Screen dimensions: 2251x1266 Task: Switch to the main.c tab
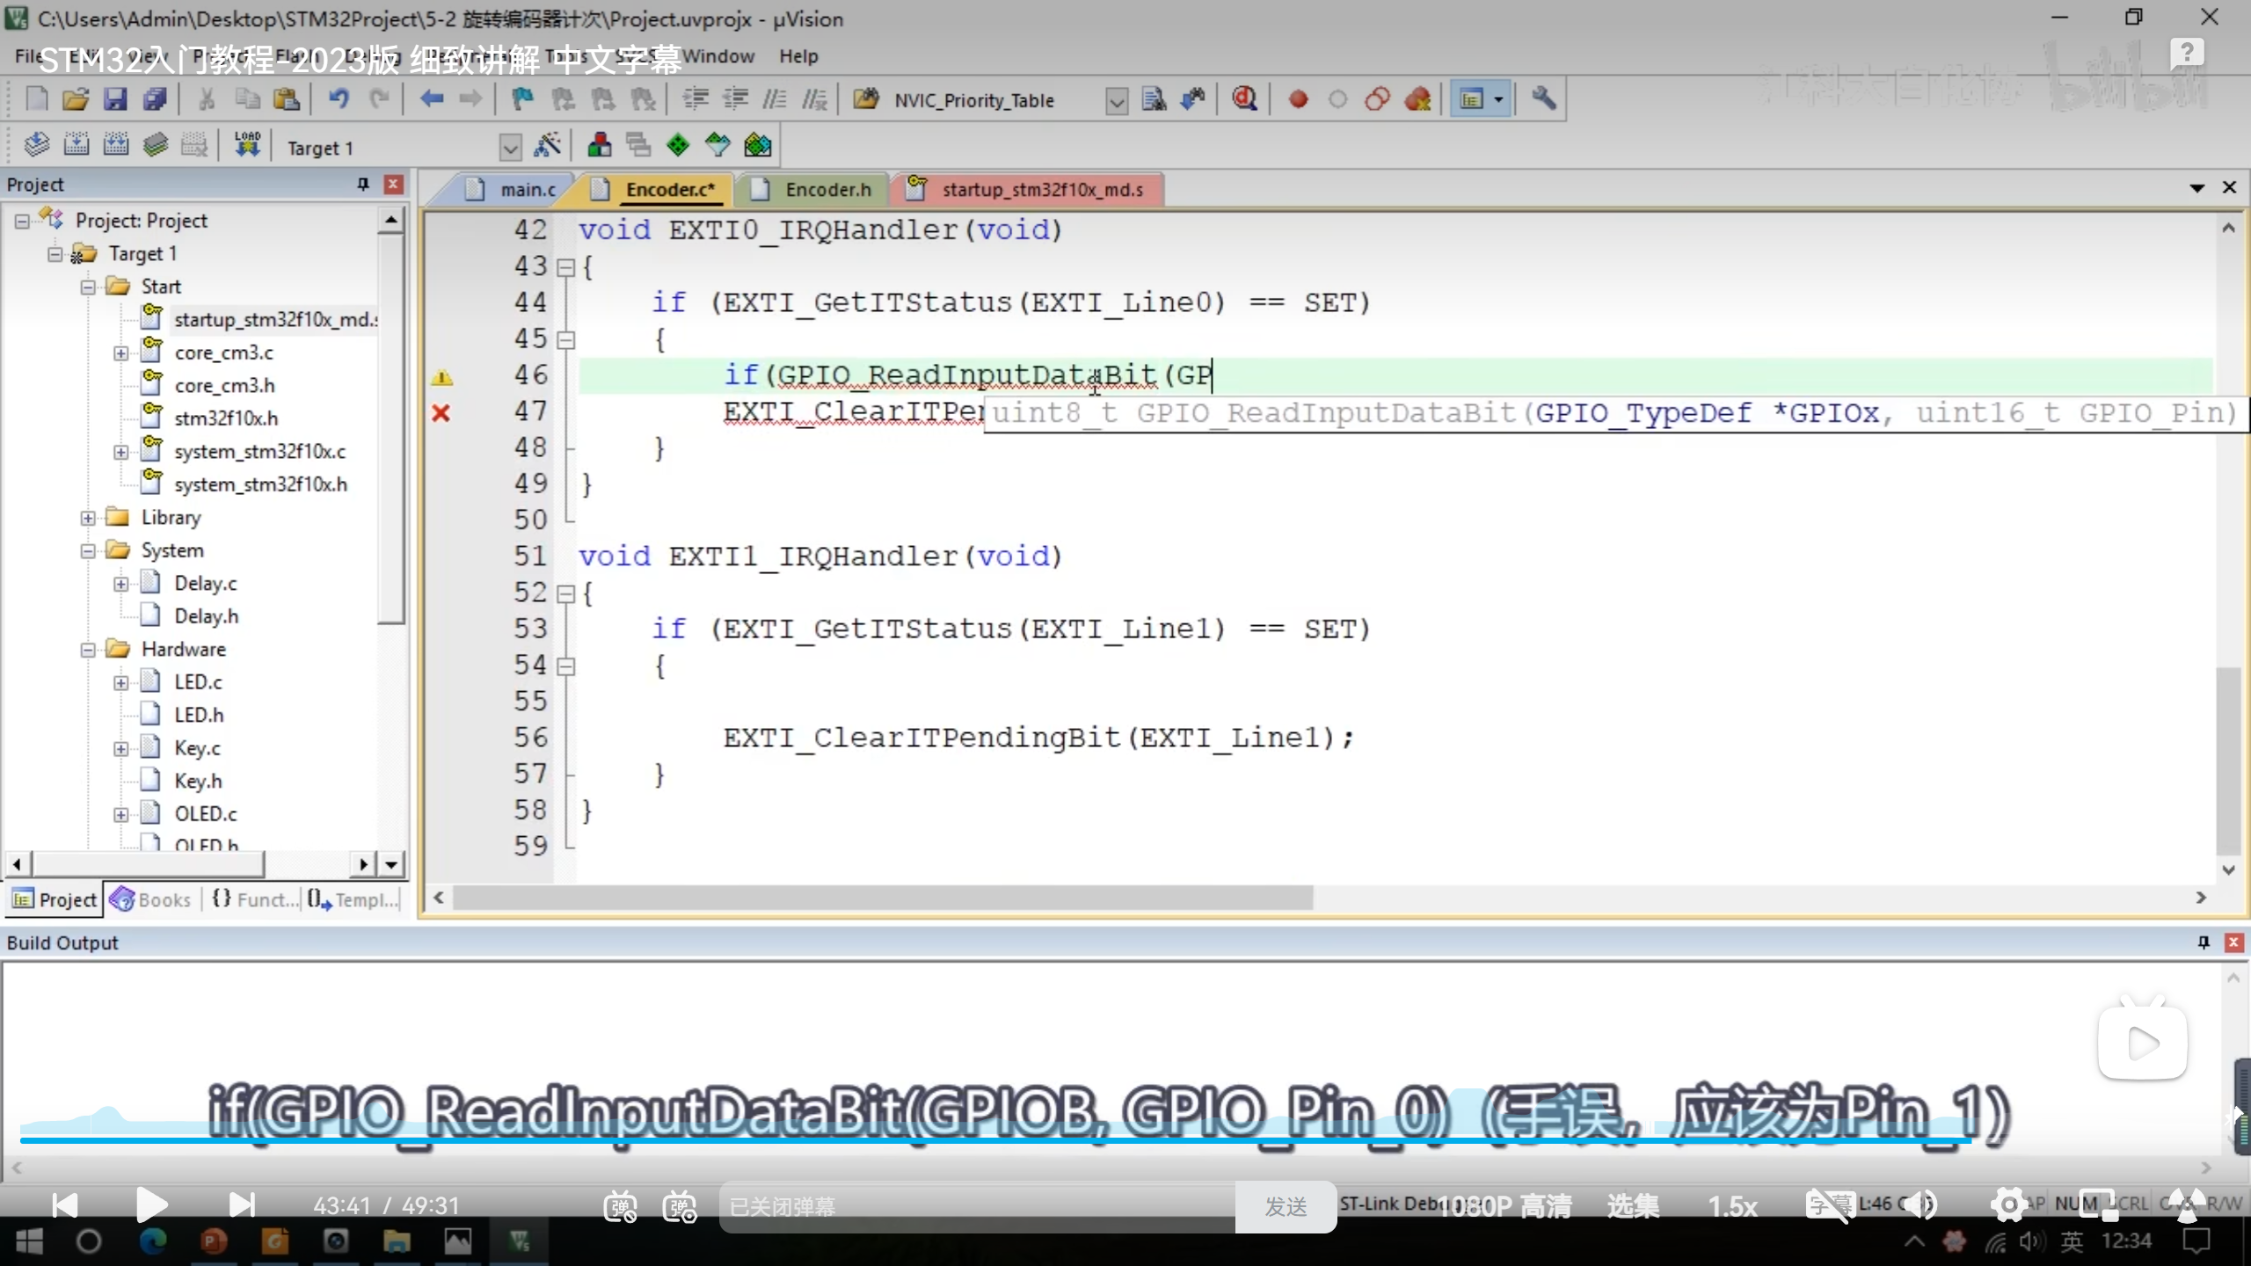point(528,190)
